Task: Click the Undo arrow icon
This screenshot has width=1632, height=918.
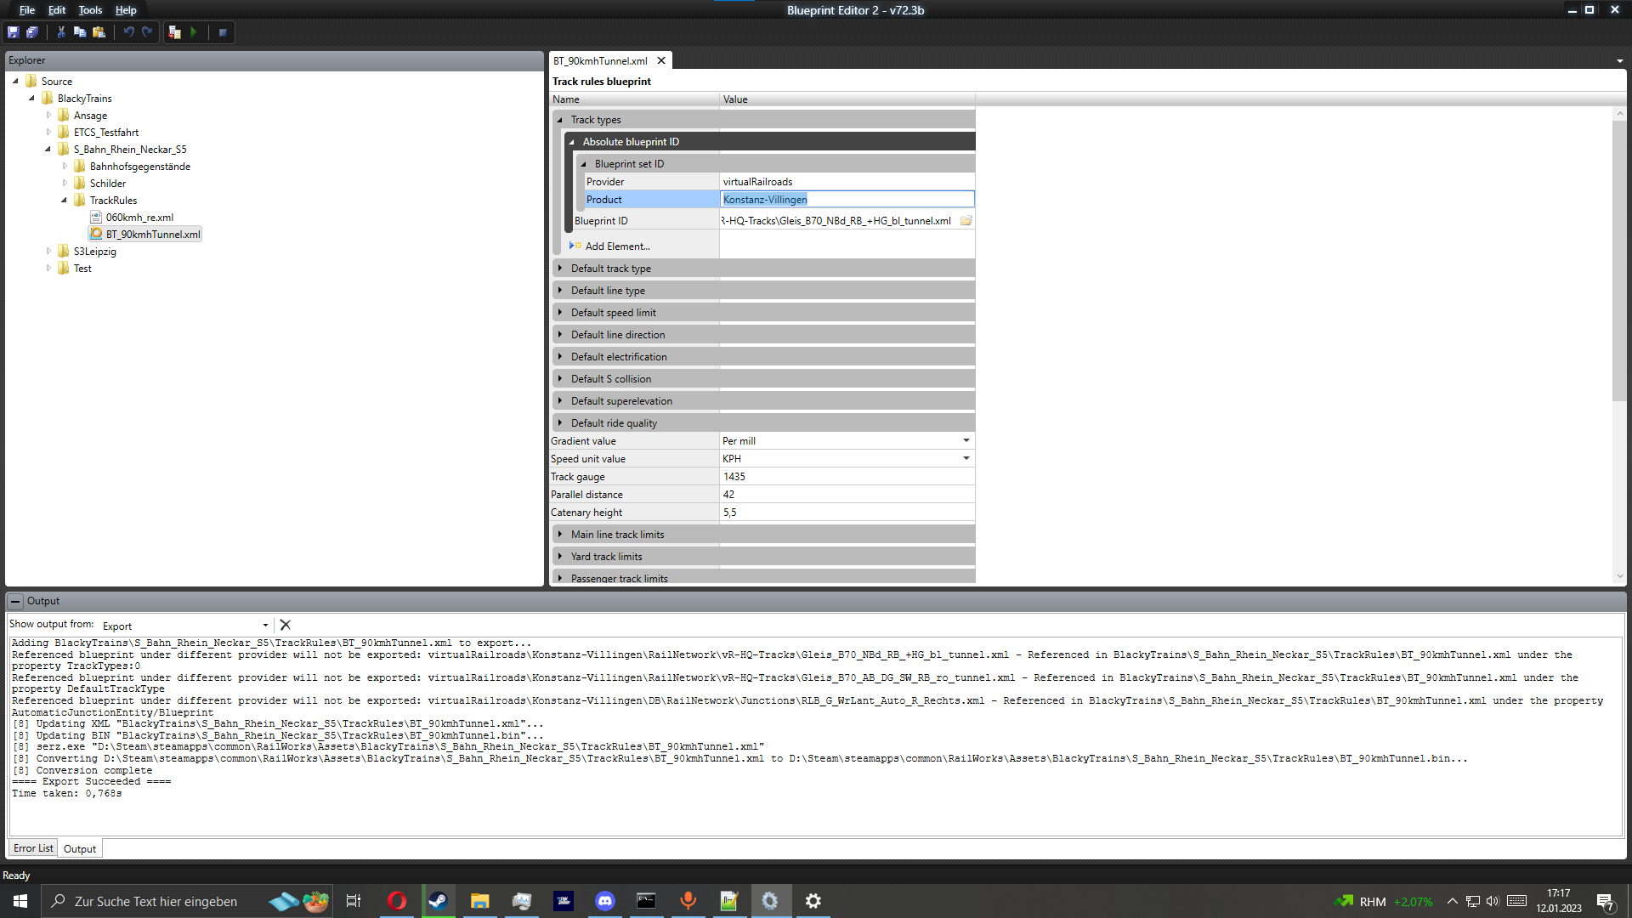Action: tap(128, 32)
